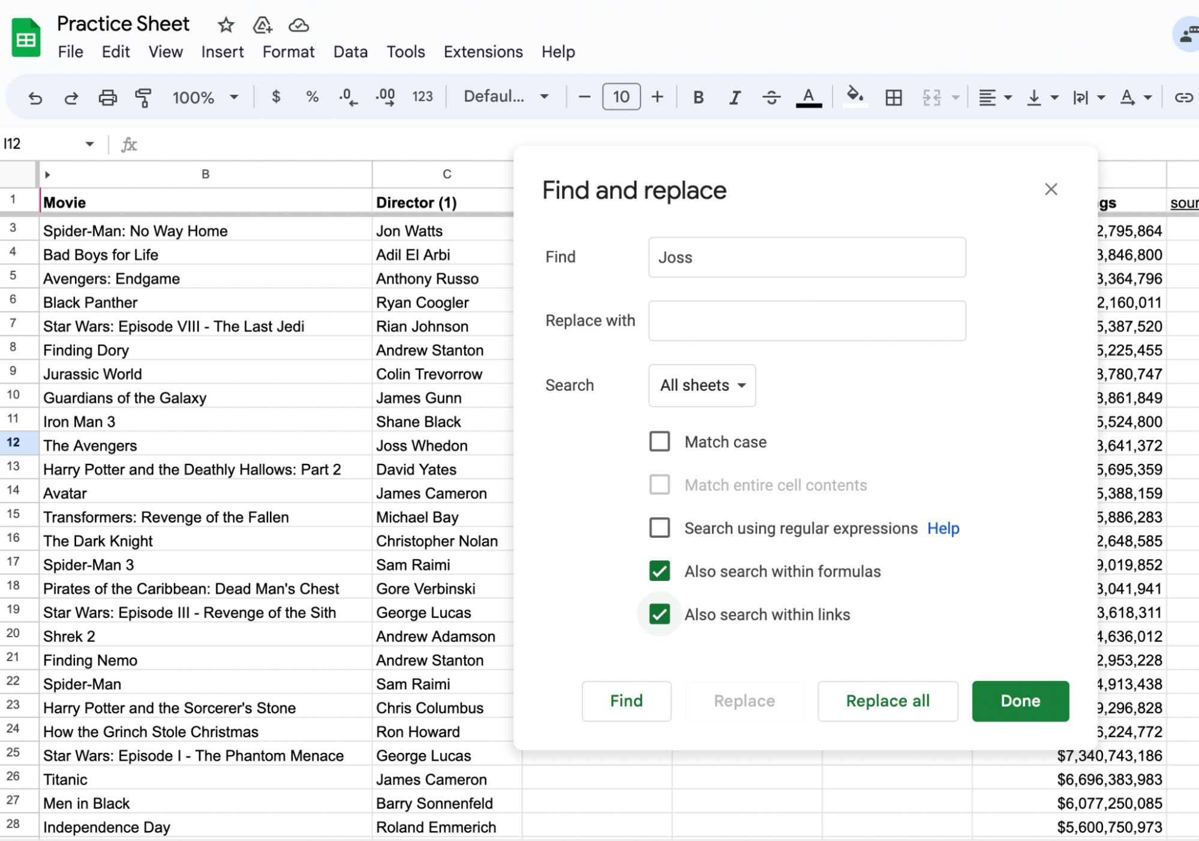Click the move to Drive icon

tap(262, 25)
